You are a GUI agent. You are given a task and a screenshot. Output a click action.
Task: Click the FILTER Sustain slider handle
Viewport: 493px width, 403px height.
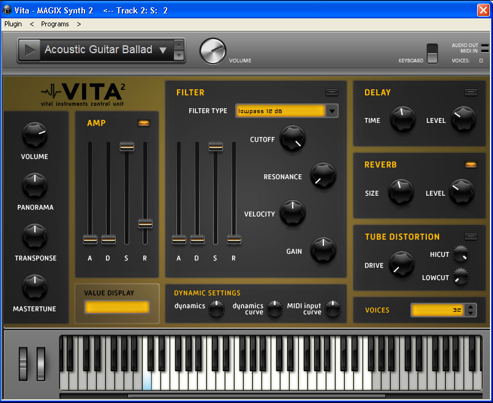point(216,147)
